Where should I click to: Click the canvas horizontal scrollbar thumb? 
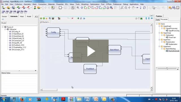click(x=50, y=90)
